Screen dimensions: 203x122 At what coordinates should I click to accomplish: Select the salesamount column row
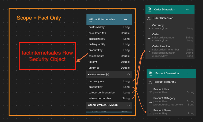pyautogui.click(x=109, y=56)
